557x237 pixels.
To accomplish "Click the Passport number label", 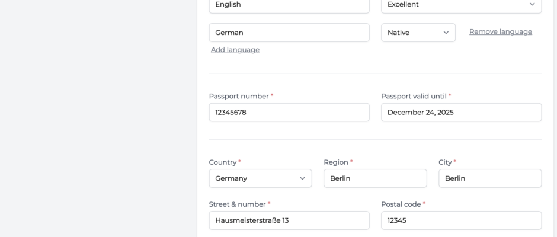I will coord(239,97).
